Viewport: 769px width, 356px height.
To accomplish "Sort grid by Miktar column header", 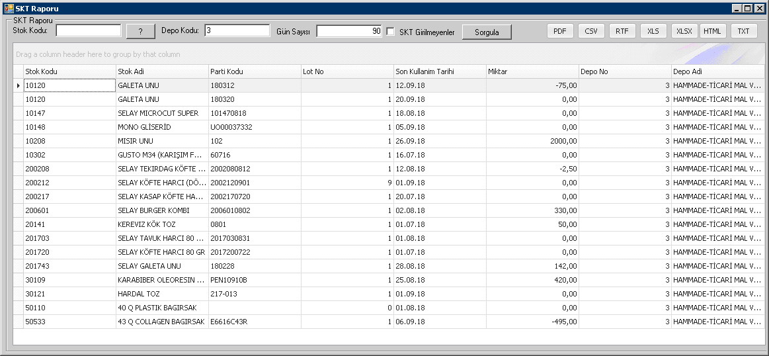I will 532,71.
